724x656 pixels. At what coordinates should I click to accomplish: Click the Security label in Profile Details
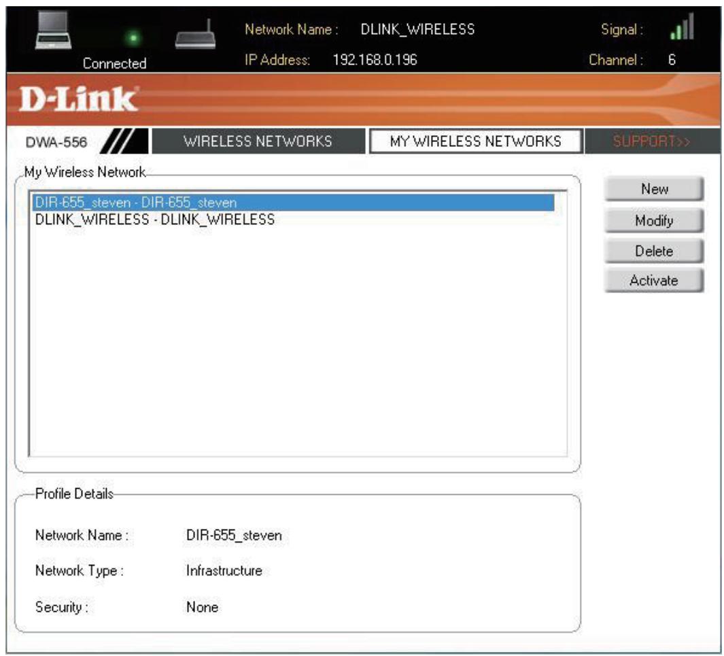pos(61,607)
